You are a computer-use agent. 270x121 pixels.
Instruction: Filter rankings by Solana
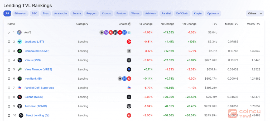click(x=77, y=13)
